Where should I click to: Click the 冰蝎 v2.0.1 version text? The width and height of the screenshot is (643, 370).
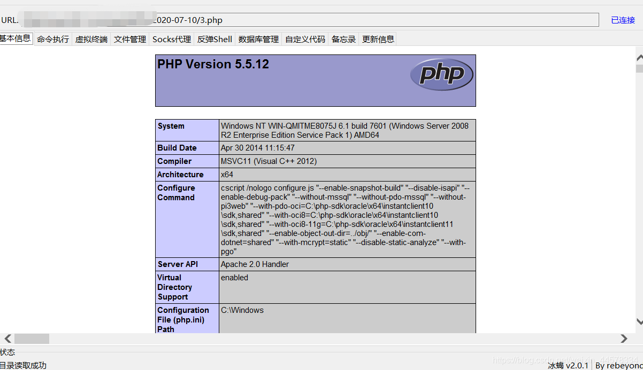point(568,366)
